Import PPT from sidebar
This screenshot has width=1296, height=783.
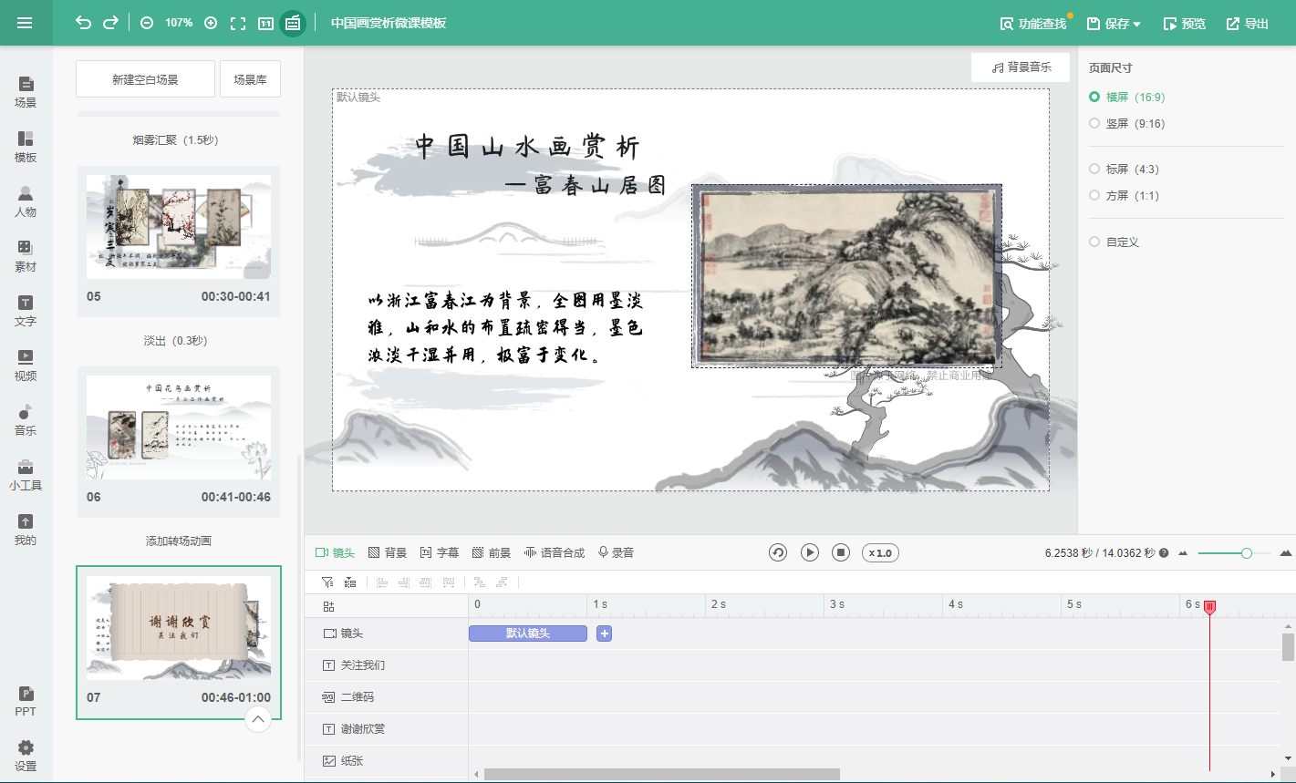26,701
